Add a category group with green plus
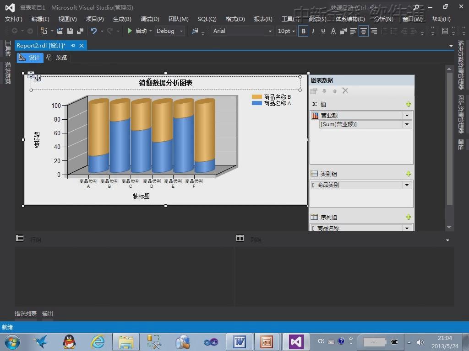The height and width of the screenshot is (351, 469). click(408, 174)
